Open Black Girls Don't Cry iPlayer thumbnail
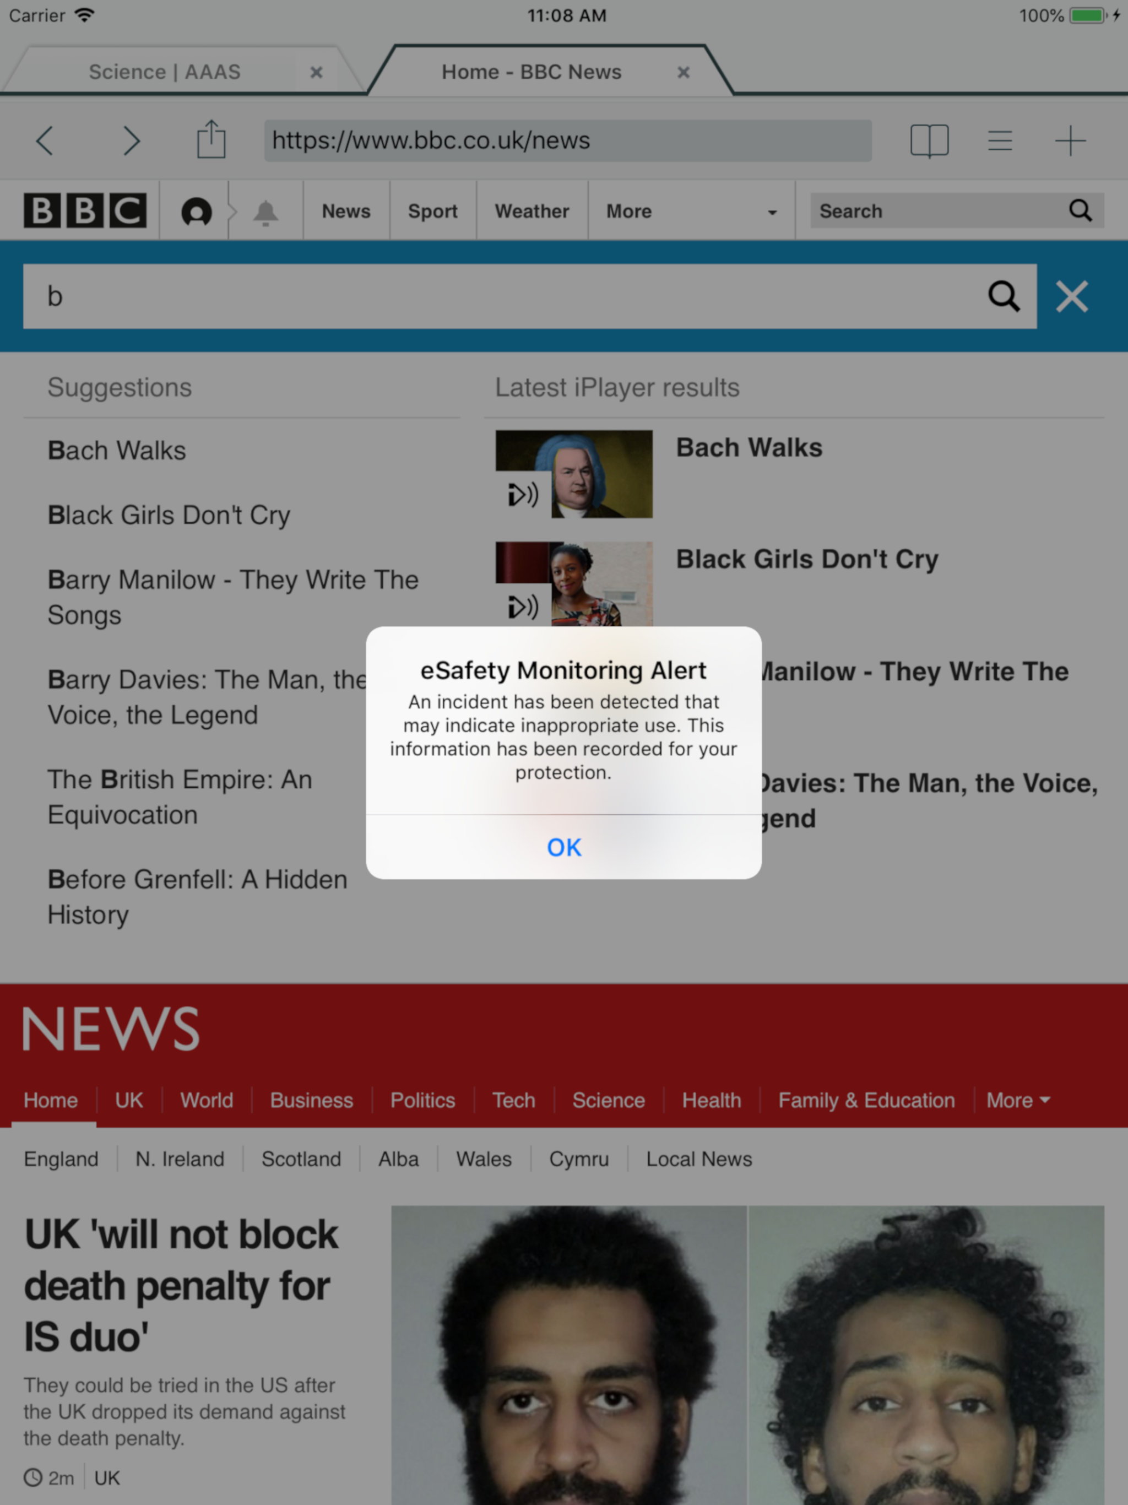Viewport: 1128px width, 1505px height. click(574, 584)
